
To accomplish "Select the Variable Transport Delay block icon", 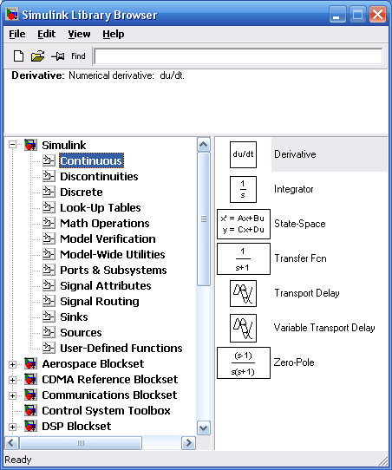I will pos(243,329).
